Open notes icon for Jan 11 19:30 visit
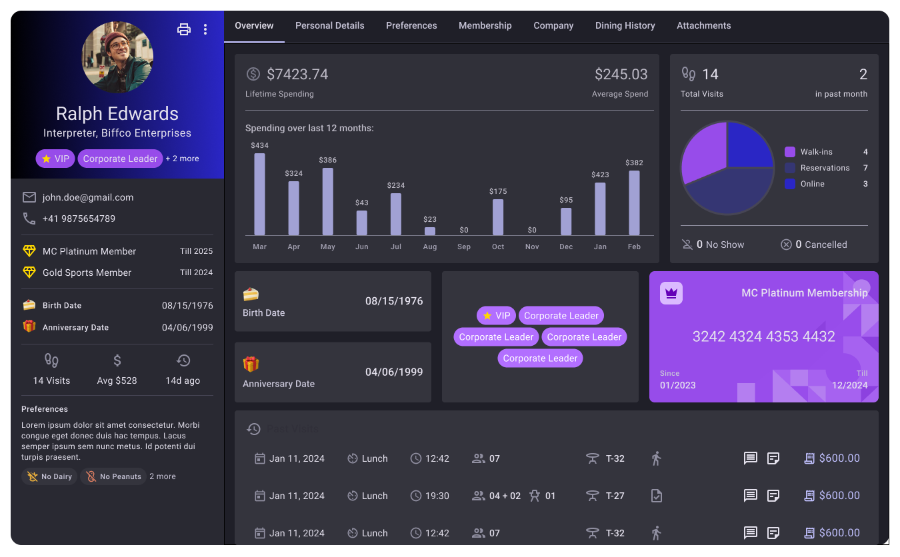The image size is (900, 557). pos(773,496)
